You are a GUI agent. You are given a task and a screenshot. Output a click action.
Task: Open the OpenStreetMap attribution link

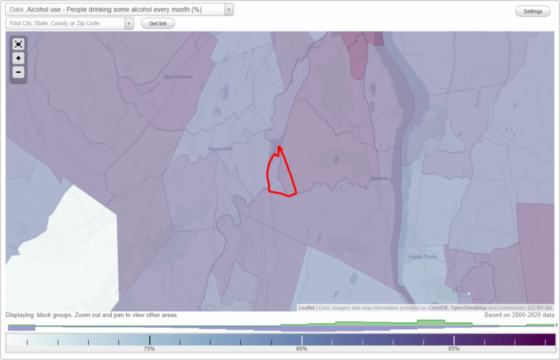(x=468, y=307)
